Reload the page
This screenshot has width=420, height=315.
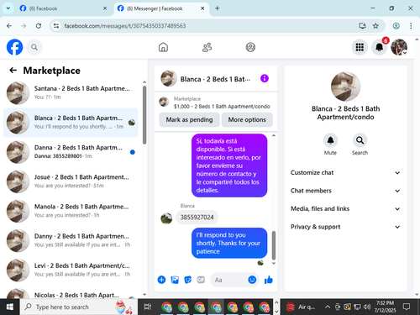[39, 26]
